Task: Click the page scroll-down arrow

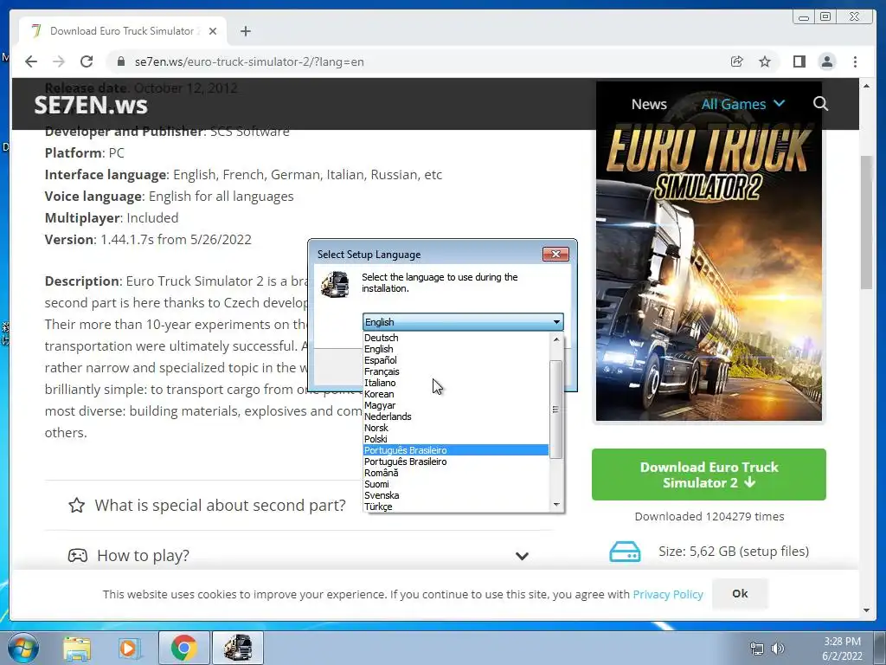Action: [x=866, y=610]
